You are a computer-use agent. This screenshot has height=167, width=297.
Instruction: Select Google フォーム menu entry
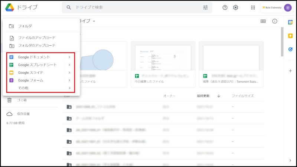[30, 80]
